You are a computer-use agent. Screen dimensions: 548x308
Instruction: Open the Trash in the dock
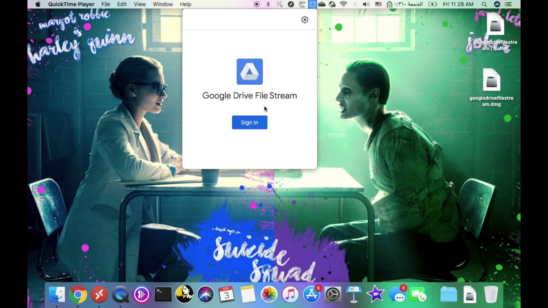[491, 294]
